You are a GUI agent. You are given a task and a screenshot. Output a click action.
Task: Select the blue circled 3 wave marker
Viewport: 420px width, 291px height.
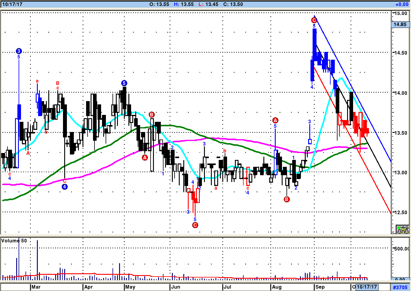coord(19,51)
